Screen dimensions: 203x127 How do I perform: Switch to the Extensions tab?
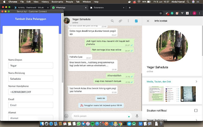108,8
